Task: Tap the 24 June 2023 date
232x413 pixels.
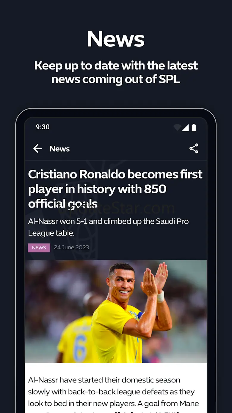Action: (71, 248)
